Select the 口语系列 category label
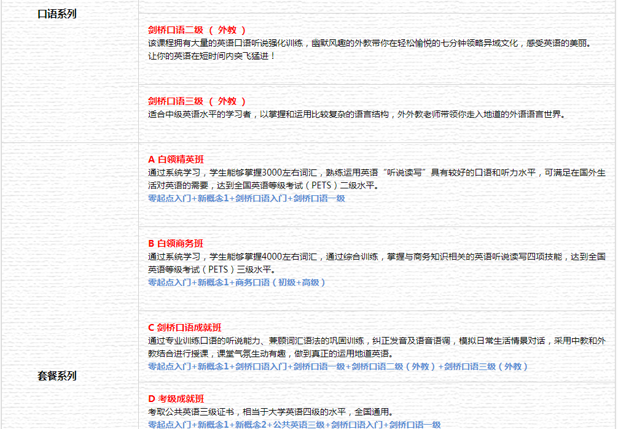The image size is (618, 429). click(x=57, y=14)
